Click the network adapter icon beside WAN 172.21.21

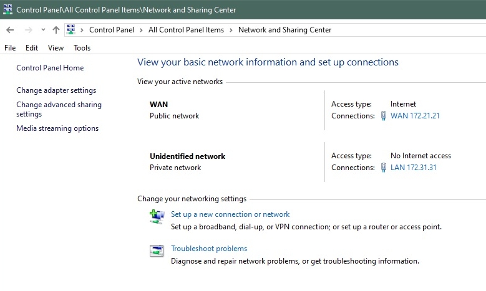click(384, 116)
